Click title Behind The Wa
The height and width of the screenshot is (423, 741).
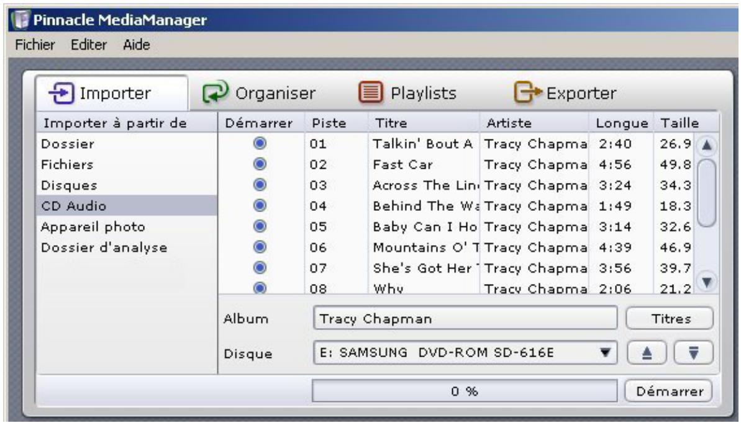[x=426, y=206]
